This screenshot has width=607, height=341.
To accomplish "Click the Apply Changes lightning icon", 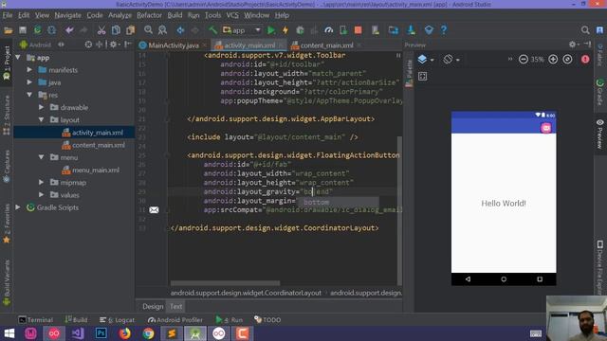I will pyautogui.click(x=285, y=30).
